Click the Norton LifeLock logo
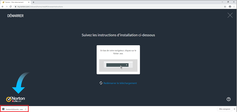This screenshot has height=112, width=237. 16,99
